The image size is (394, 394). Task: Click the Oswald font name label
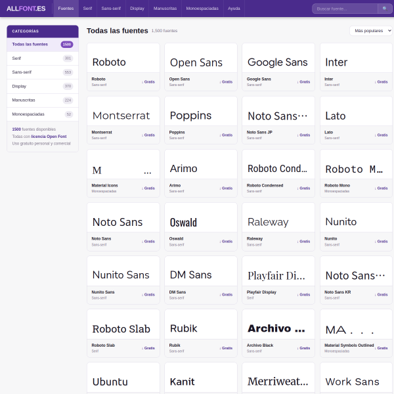176,239
